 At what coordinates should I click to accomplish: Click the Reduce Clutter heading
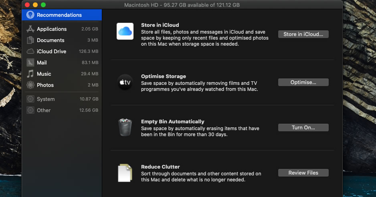tap(160, 167)
